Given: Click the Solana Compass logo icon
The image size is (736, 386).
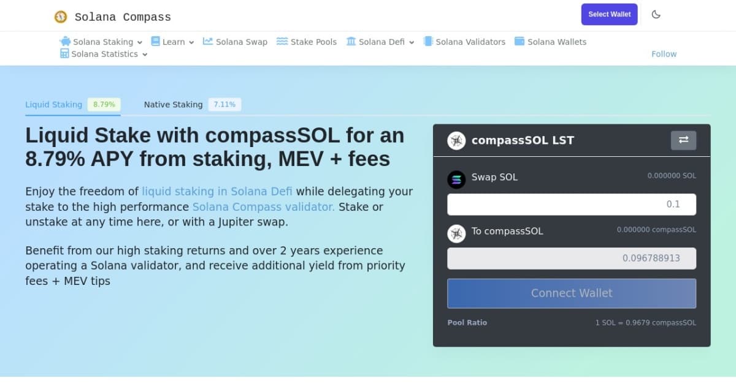Looking at the screenshot, I should (x=60, y=17).
